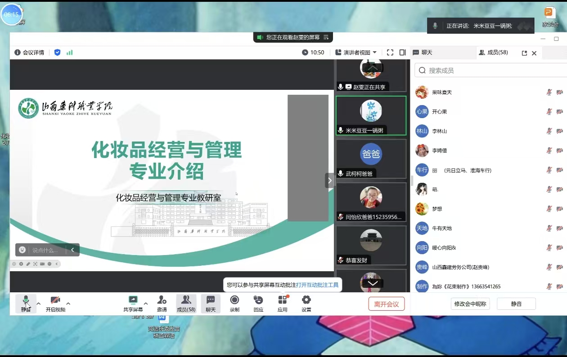Click the 打开互动批注工具 link
The width and height of the screenshot is (567, 357).
tap(317, 285)
